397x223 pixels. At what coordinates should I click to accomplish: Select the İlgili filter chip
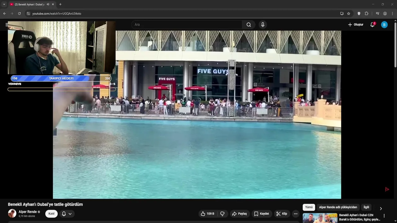pyautogui.click(x=366, y=207)
